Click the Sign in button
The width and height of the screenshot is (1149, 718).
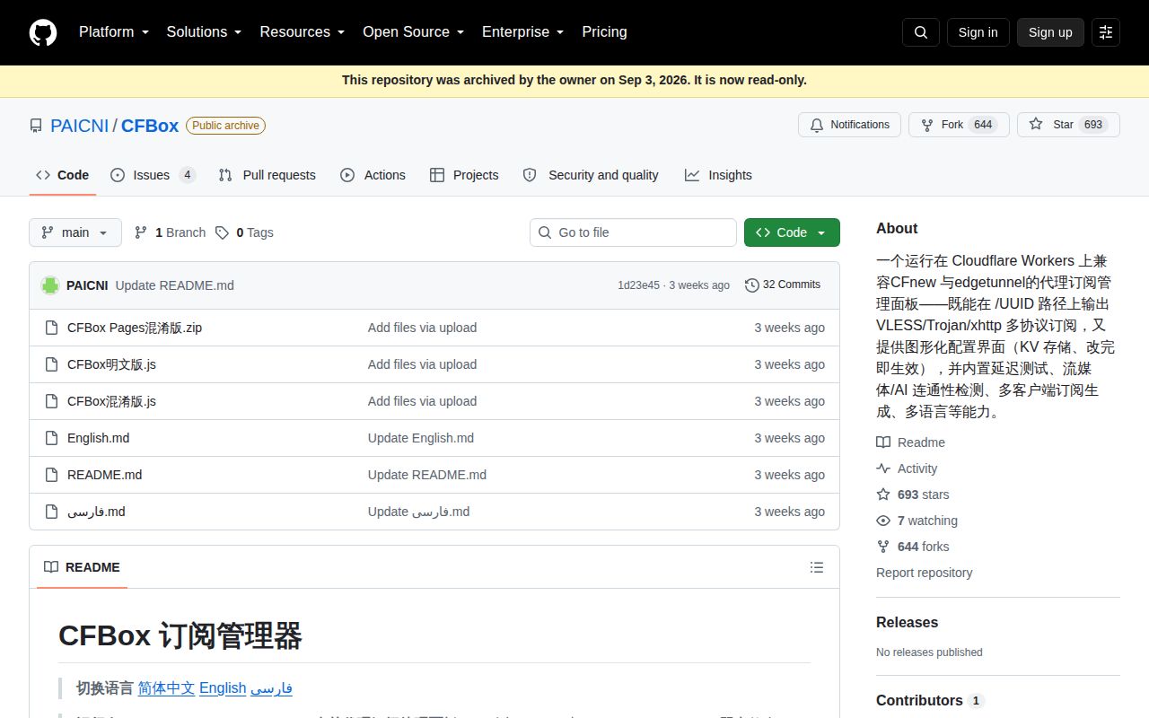click(x=978, y=32)
